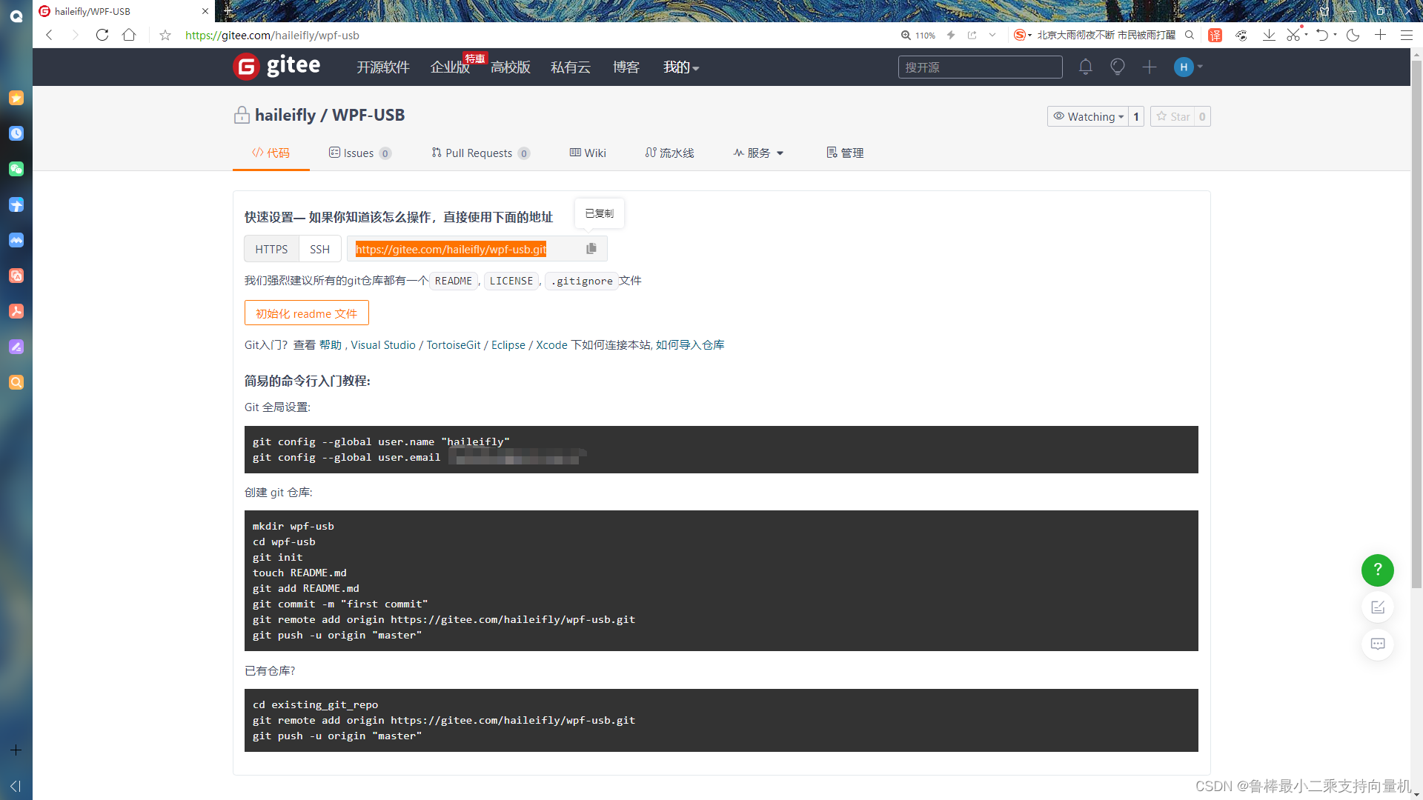
Task: Click the notifications bell icon
Action: pyautogui.click(x=1085, y=67)
